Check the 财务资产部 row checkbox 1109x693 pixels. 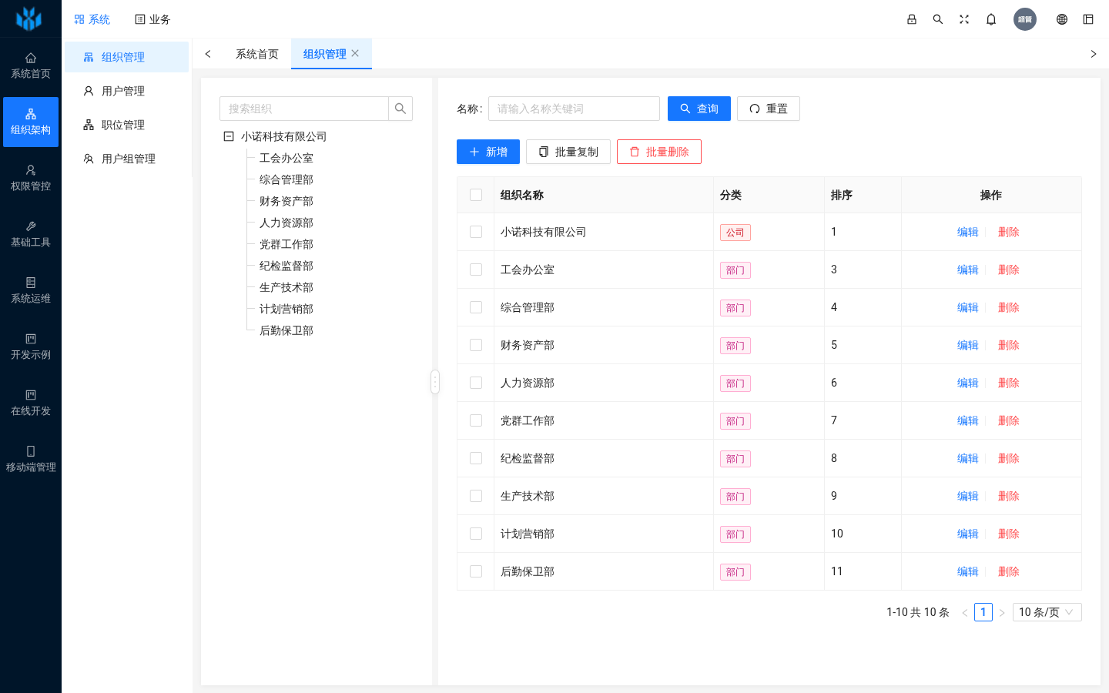point(476,345)
